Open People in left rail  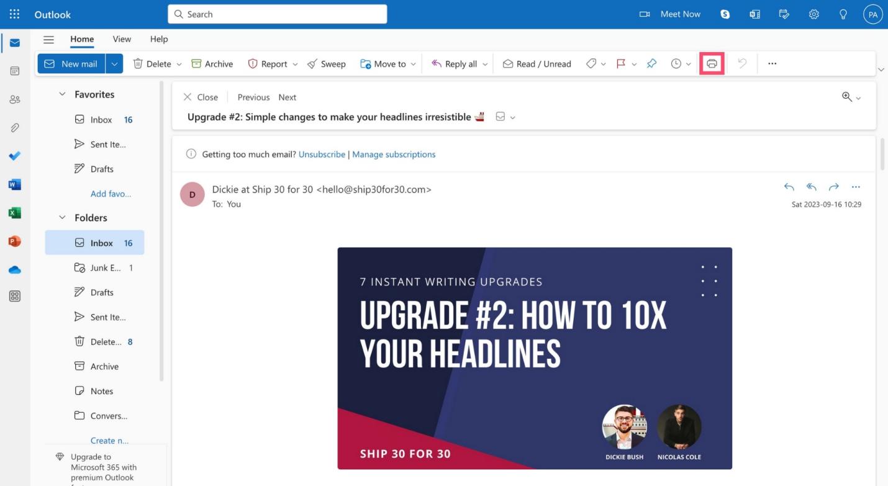[x=15, y=99]
